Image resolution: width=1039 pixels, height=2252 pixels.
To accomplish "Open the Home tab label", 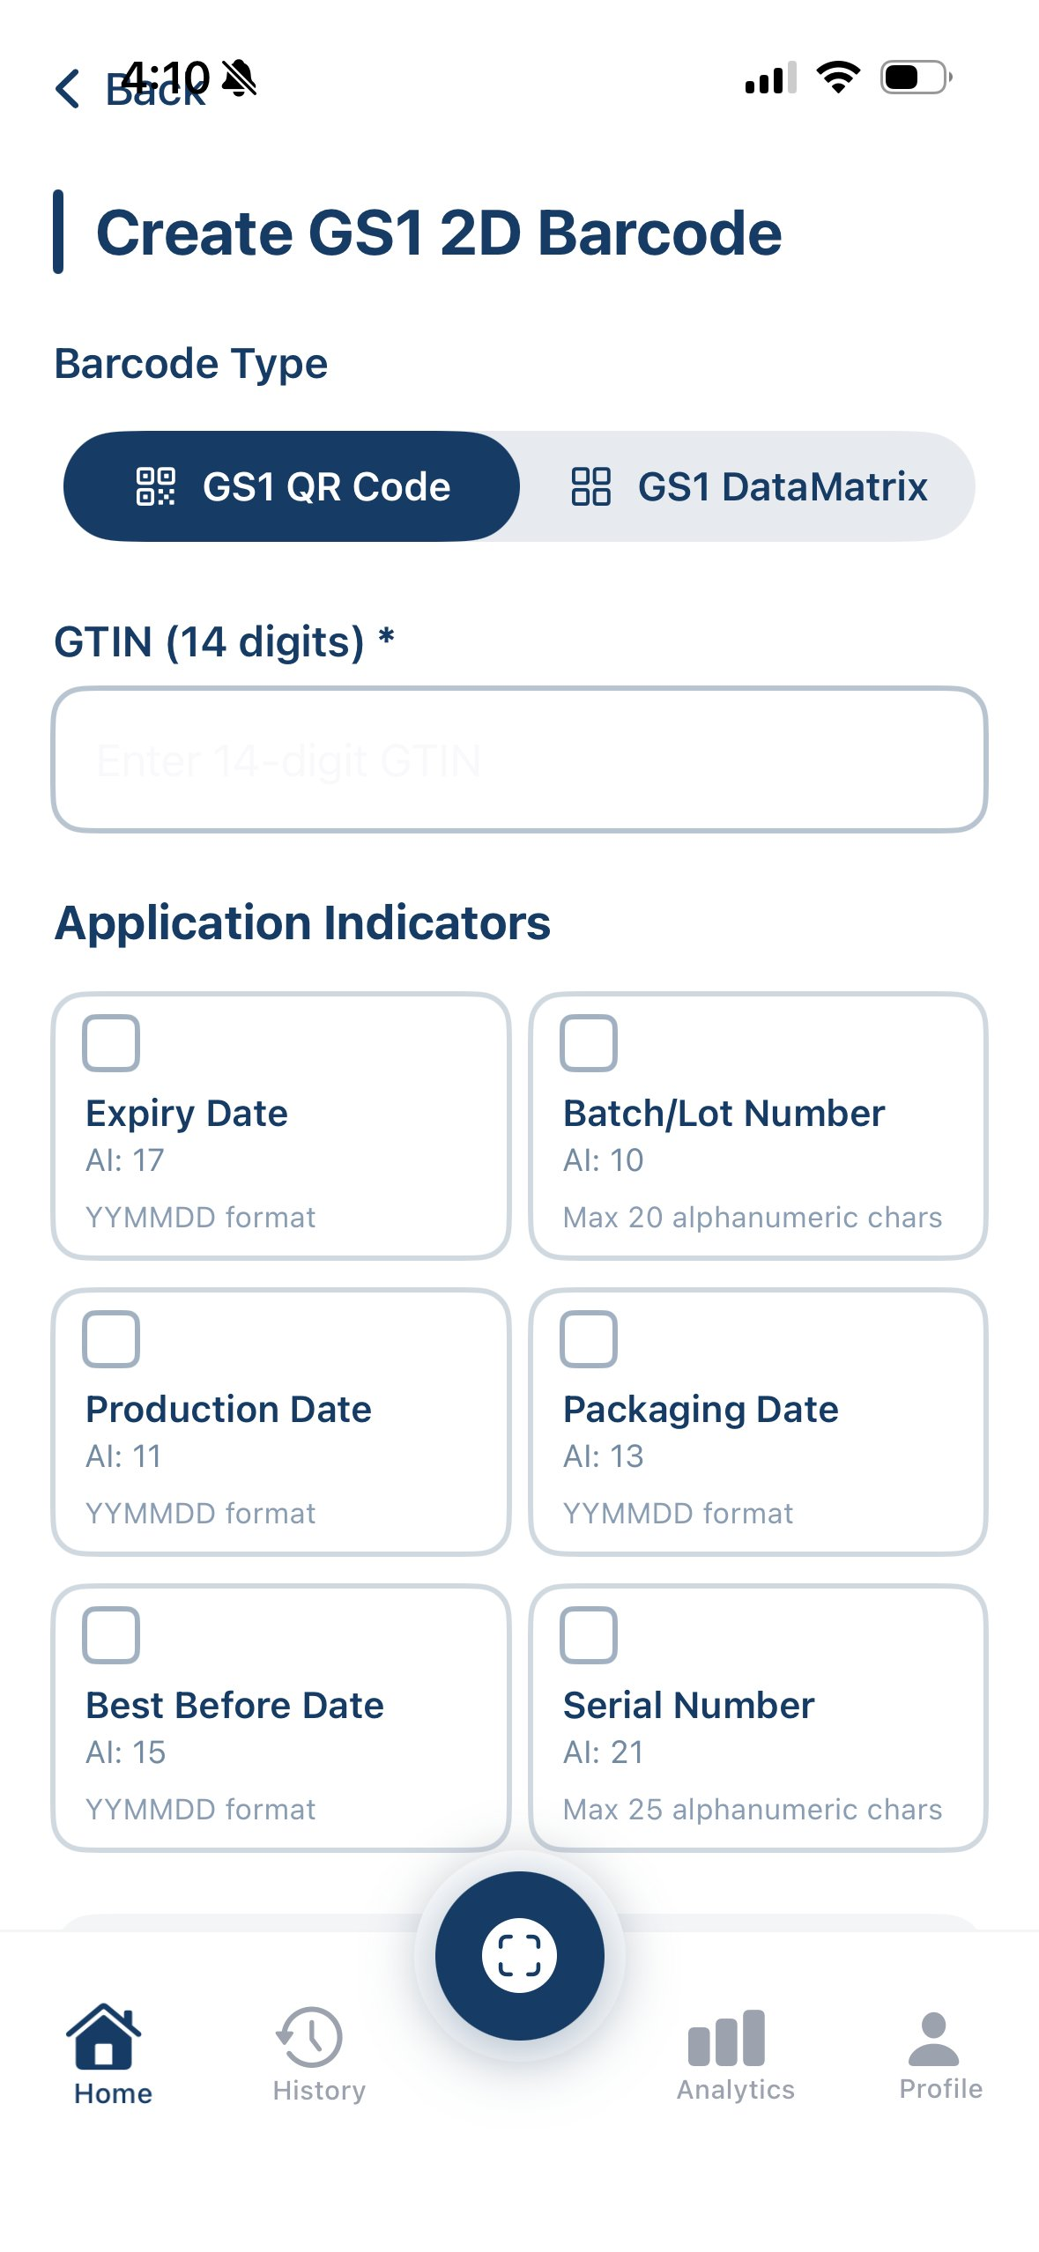I will (113, 2093).
